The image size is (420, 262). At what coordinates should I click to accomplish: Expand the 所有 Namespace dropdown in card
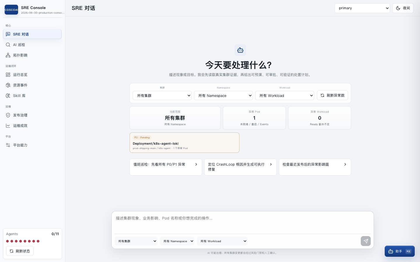click(x=223, y=95)
